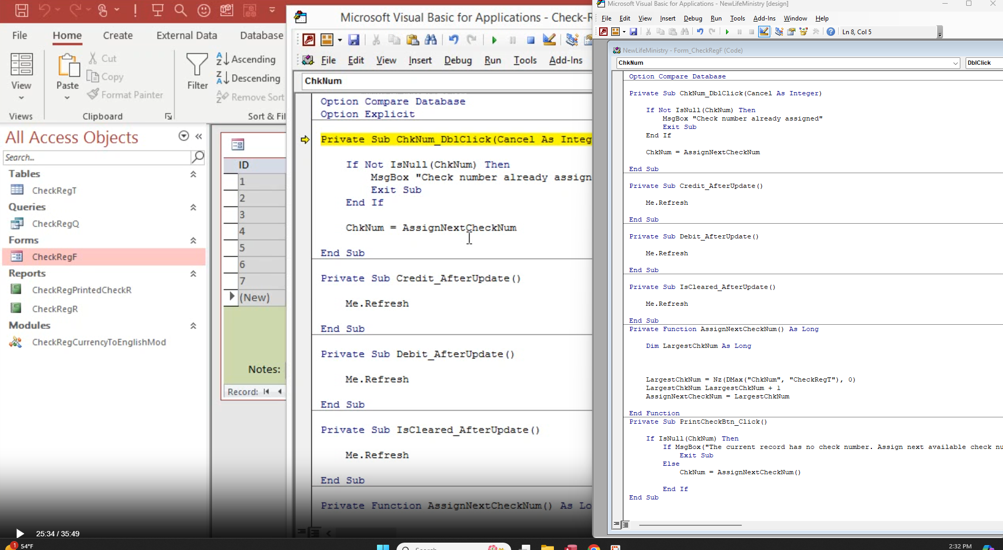Open the All Access Objects navigation dropdown
This screenshot has height=550, width=1003.
183,136
